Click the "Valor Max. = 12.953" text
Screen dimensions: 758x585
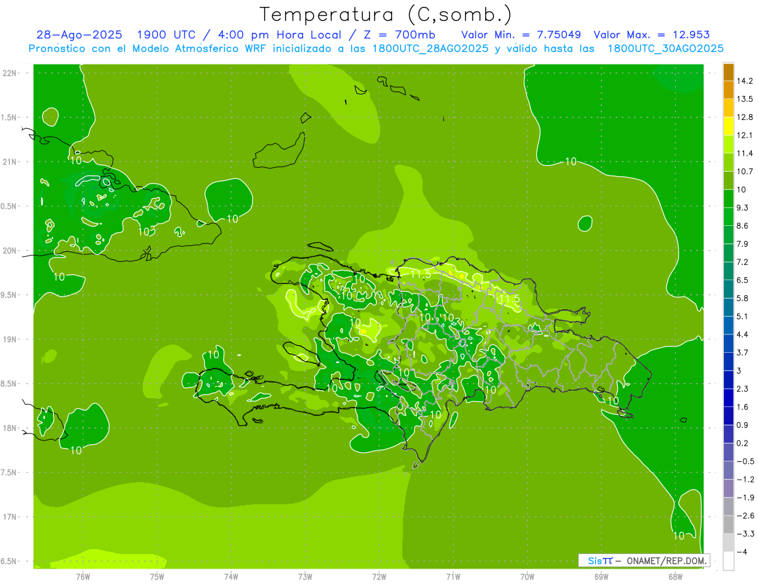[x=652, y=35]
